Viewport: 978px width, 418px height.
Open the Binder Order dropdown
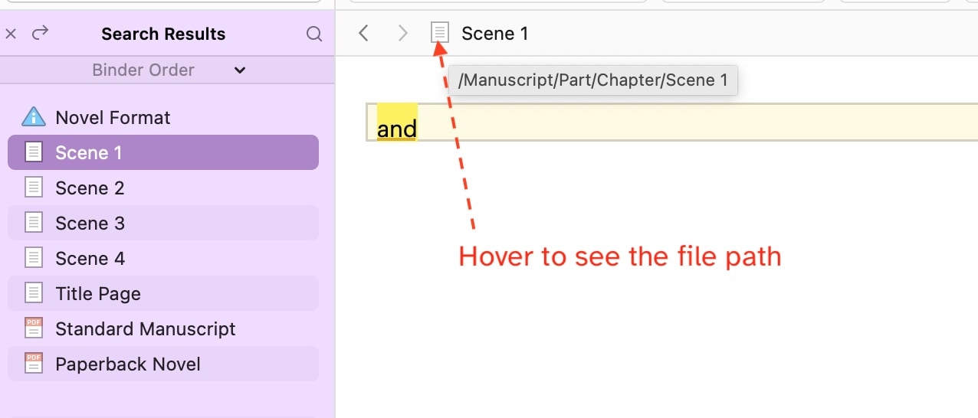coord(167,70)
